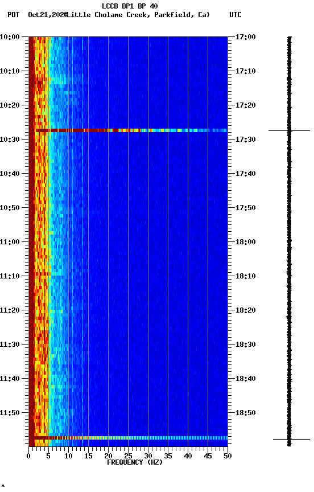Click the "Little Cholame Creek, Parkfield, Ca)" station name
314x492 pixels.
[138, 15]
